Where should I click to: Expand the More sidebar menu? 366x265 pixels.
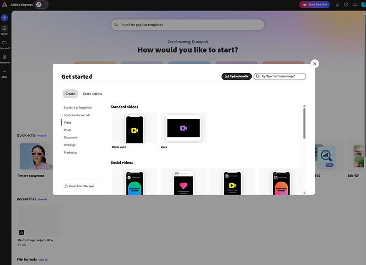(x=5, y=71)
